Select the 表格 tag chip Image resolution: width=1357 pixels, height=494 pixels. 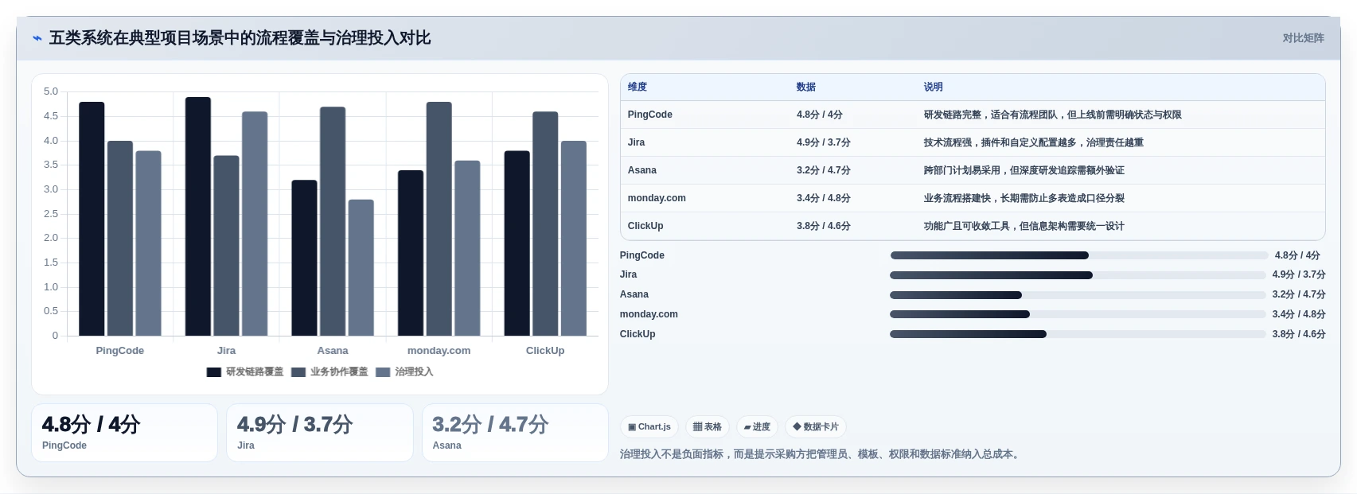708,427
